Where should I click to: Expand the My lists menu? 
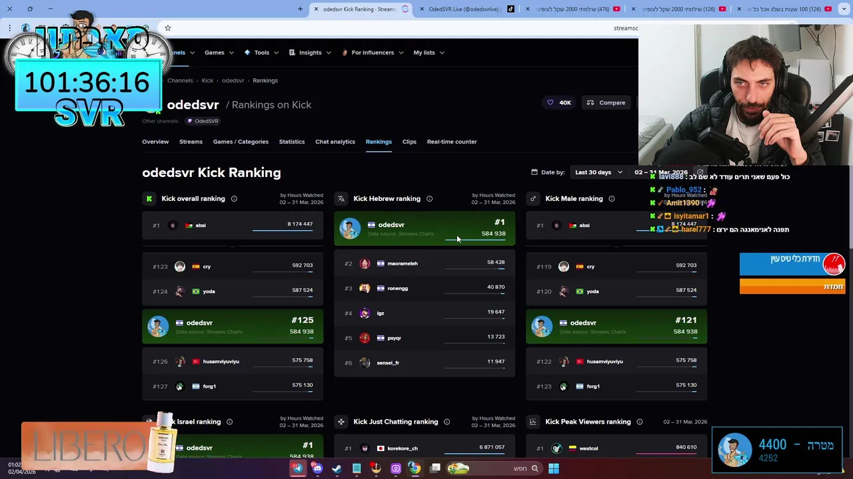point(428,53)
